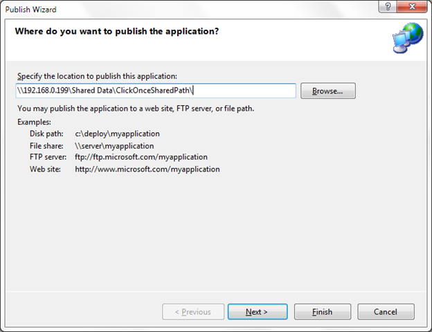Click the publish location text field
Image resolution: width=432 pixels, height=332 pixels.
156,91
